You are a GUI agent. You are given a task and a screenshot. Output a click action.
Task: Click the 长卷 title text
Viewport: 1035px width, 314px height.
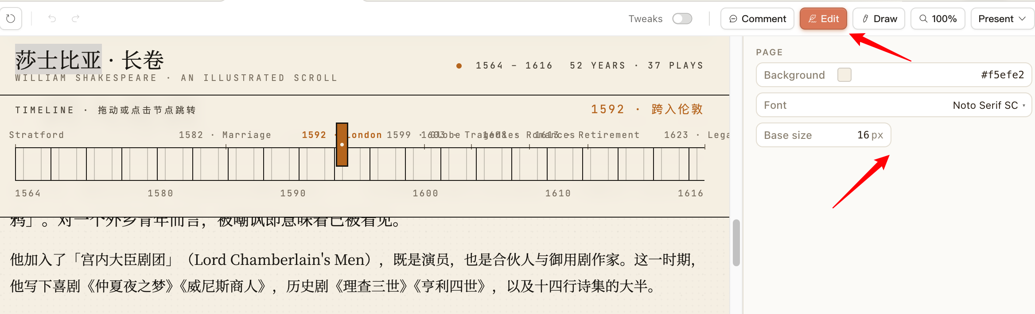(143, 60)
